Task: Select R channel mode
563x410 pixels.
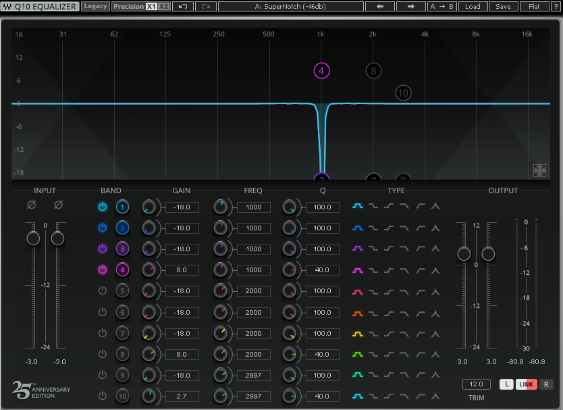Action: point(546,384)
